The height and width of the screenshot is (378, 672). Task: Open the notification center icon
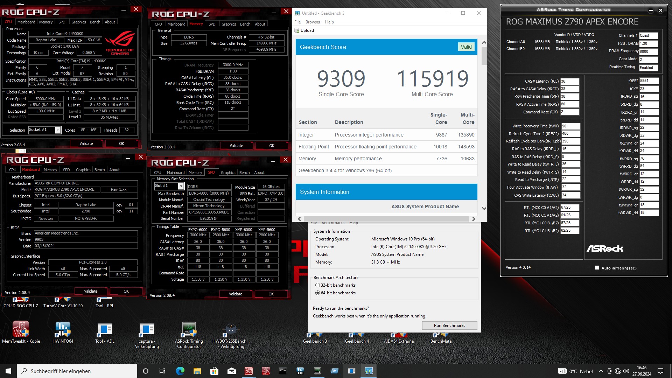pyautogui.click(x=660, y=371)
